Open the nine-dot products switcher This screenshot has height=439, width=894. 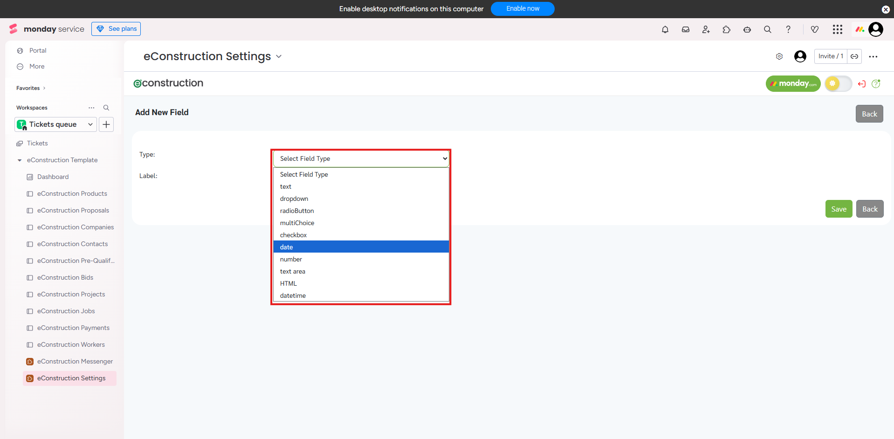837,29
